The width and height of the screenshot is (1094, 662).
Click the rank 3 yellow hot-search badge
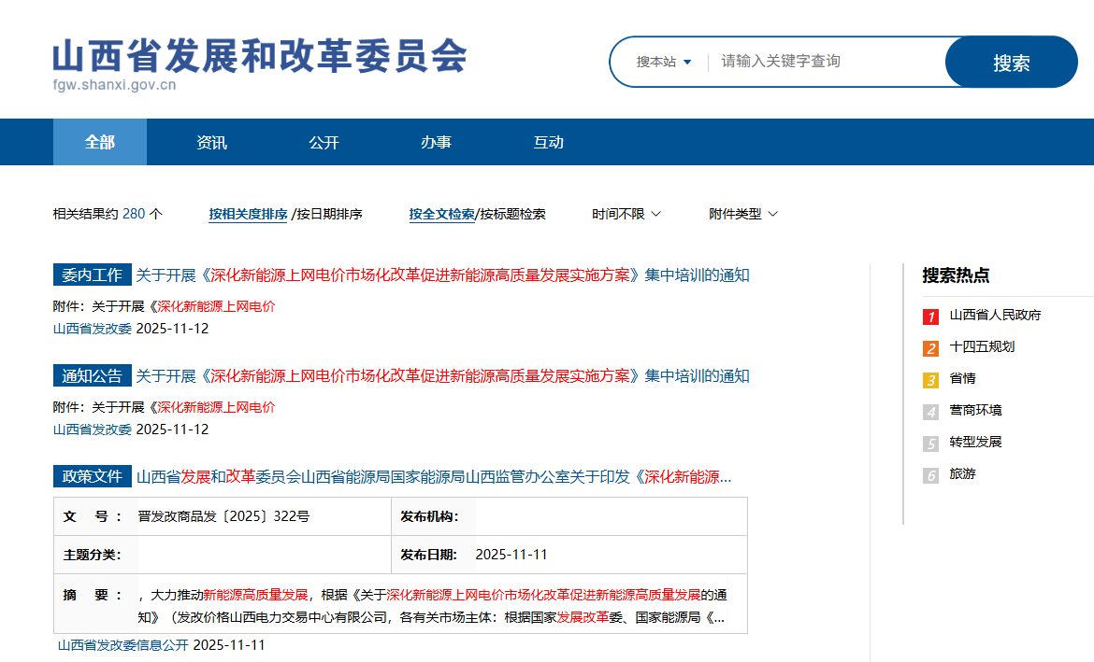930,380
